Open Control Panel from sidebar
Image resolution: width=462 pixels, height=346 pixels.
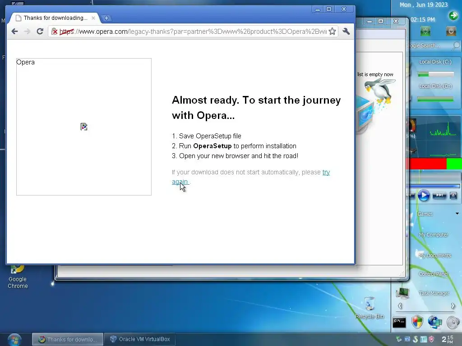(x=433, y=274)
